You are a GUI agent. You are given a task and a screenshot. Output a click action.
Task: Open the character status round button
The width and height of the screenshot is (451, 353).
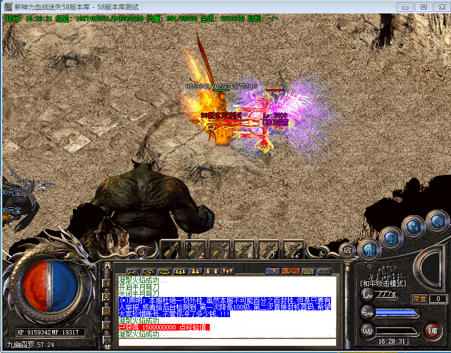(x=369, y=250)
